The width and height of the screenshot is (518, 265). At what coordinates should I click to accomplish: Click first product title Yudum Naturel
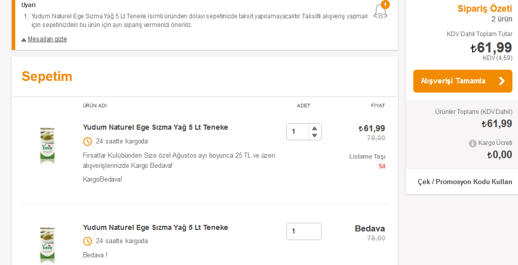155,127
